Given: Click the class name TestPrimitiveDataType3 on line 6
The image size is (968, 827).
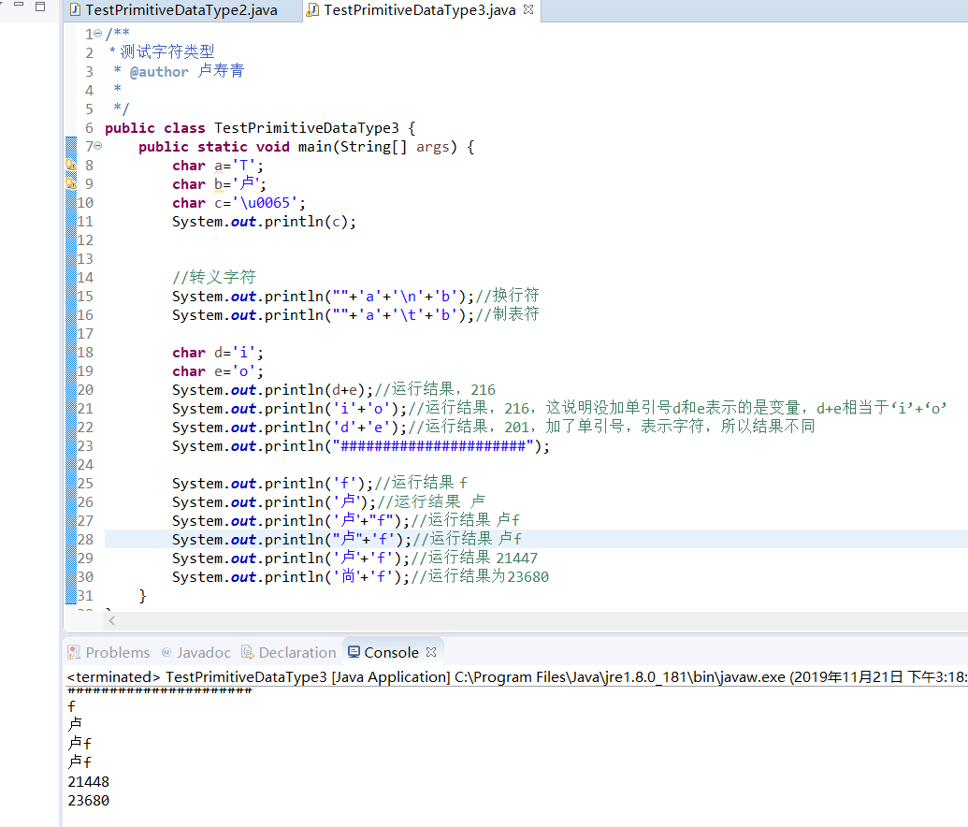Looking at the screenshot, I should 306,128.
